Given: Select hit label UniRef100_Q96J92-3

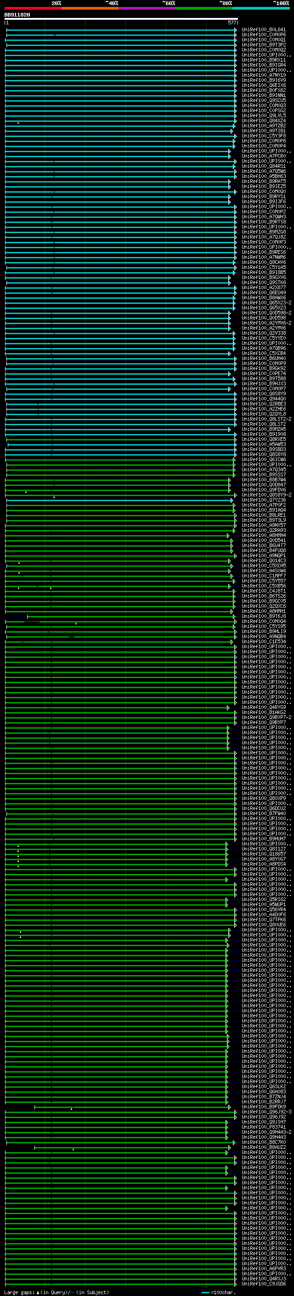Looking at the screenshot, I should [266, 1113].
